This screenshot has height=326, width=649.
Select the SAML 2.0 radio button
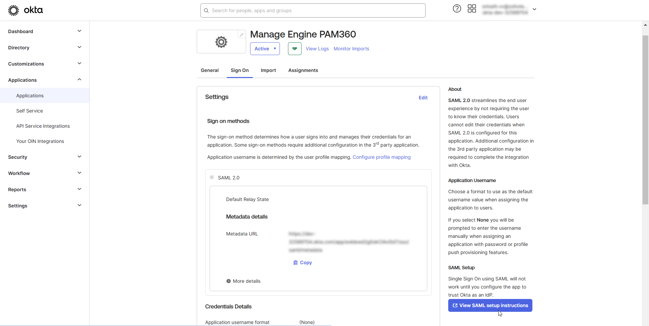click(212, 177)
